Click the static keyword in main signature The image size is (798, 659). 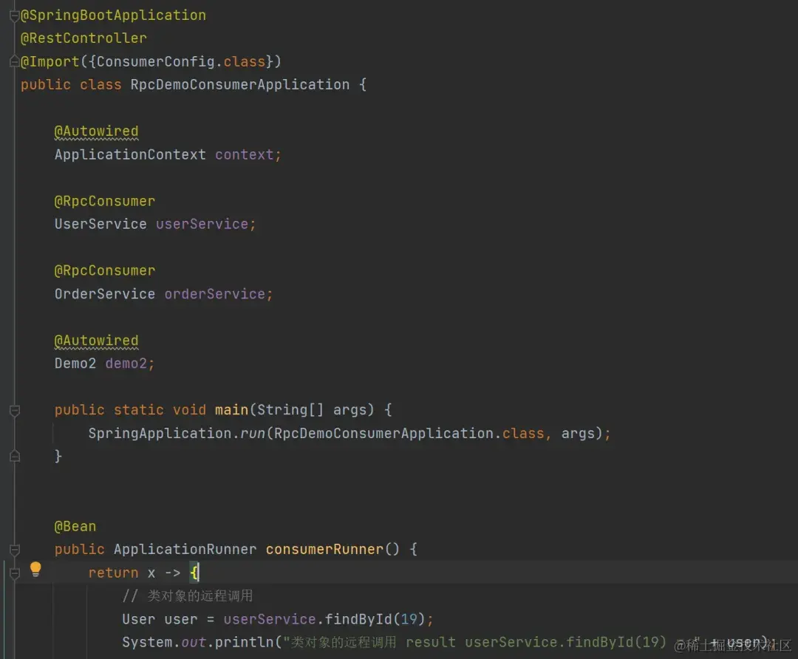[x=138, y=410]
